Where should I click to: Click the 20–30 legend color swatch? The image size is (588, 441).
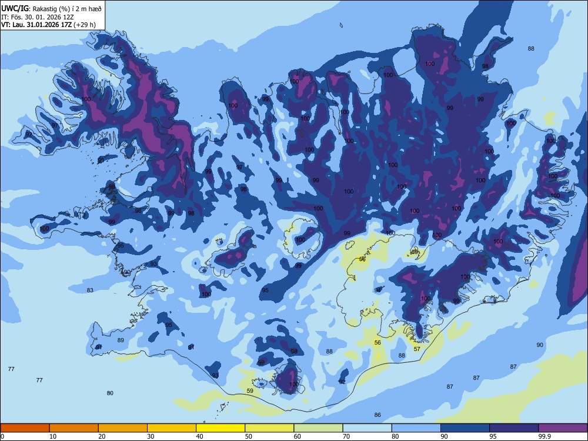123,428
